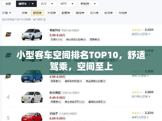
Task: Open the 共351人评分 reviews link
Action: [141, 34]
